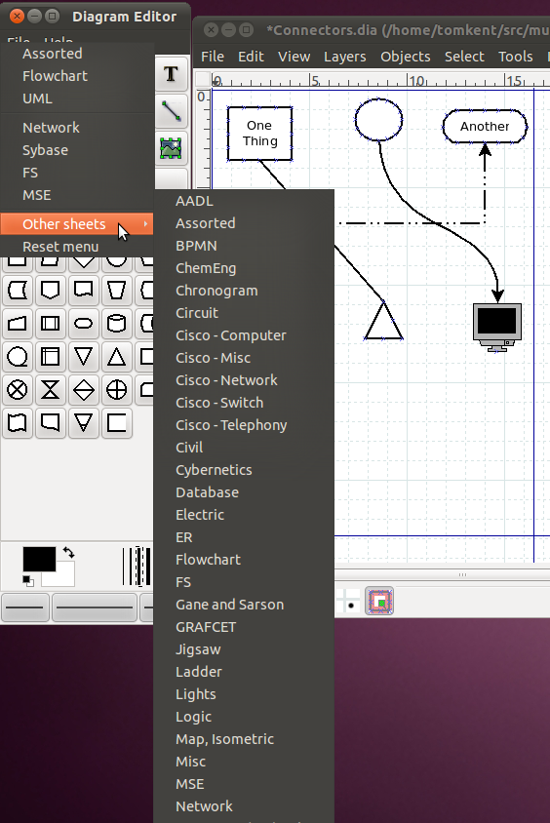Image resolution: width=550 pixels, height=823 pixels.
Task: Pick the hourglass collate flowchart shape
Action: [x=51, y=390]
